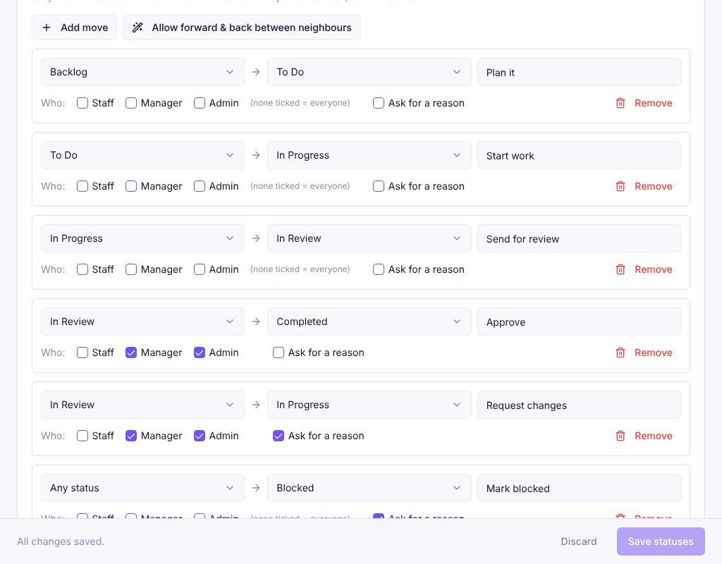Open In Progress source dropdown in Send for review row
Viewport: 722px width, 564px height.
[142, 238]
